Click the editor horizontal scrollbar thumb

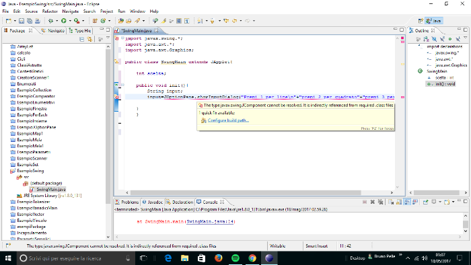pos(246,192)
